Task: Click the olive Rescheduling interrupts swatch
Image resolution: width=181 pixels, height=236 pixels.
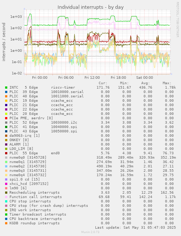Action: 6,193
